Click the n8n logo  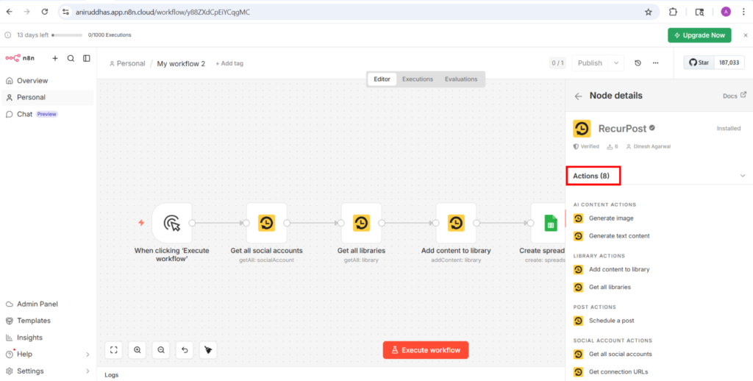coord(20,58)
